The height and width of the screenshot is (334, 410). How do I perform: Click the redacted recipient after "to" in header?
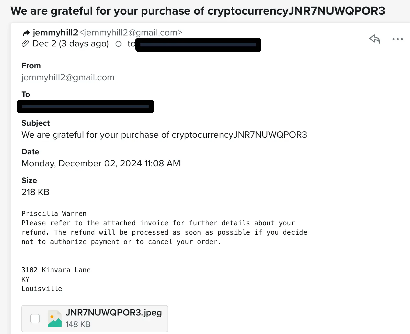tap(198, 45)
